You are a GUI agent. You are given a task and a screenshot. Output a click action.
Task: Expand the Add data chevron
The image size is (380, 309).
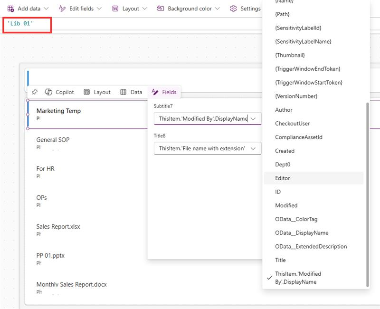pyautogui.click(x=46, y=9)
